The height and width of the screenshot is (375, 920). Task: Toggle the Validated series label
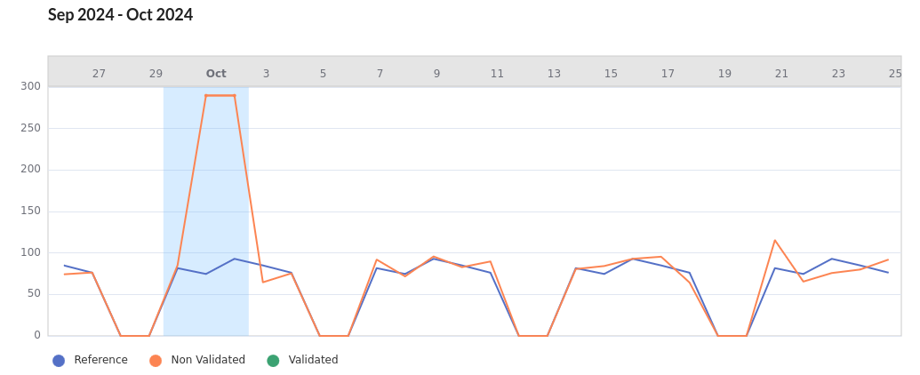click(313, 361)
